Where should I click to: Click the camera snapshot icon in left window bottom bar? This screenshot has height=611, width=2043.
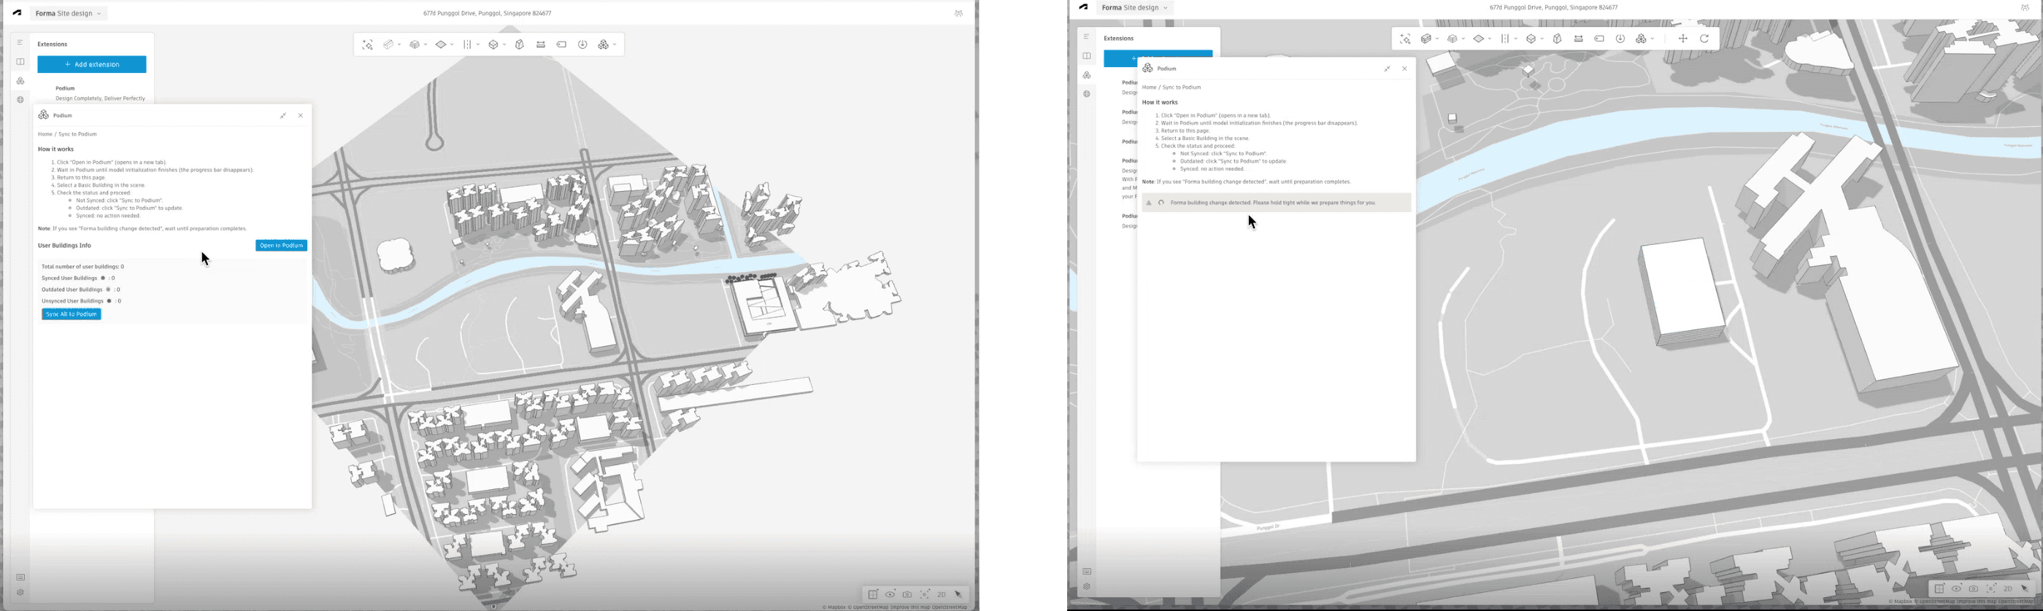point(907,594)
